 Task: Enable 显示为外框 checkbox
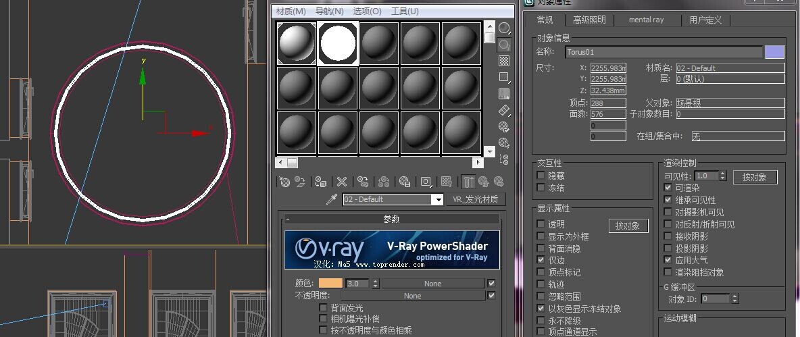[x=541, y=236]
